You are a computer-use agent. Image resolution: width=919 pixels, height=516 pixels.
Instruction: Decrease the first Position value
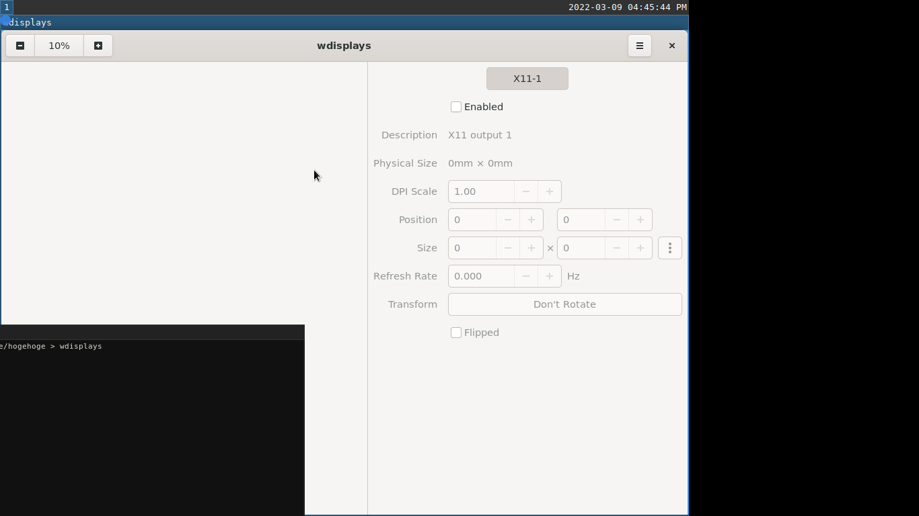tap(508, 220)
